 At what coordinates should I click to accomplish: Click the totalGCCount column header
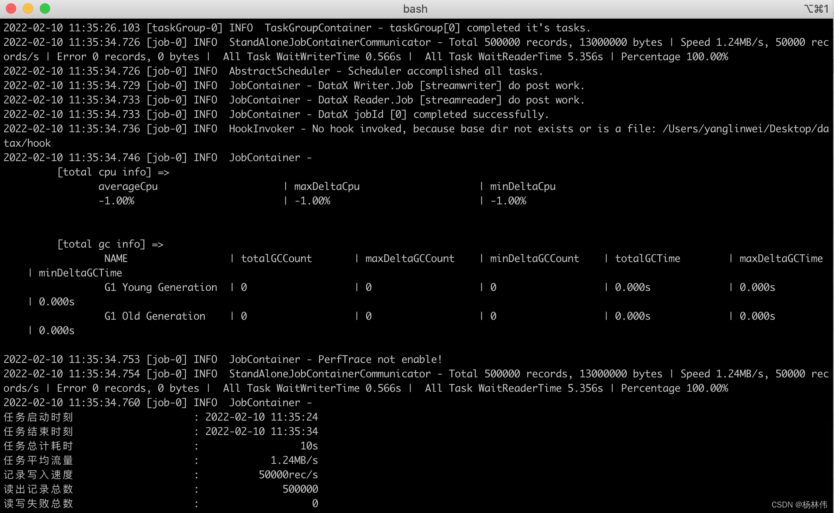pyautogui.click(x=276, y=259)
